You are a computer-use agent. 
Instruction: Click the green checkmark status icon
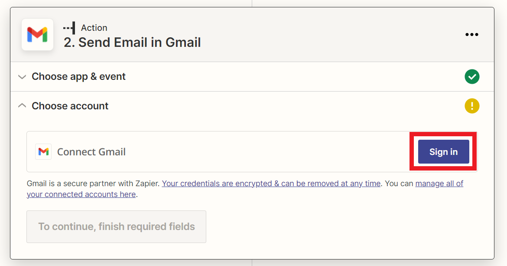(x=472, y=77)
